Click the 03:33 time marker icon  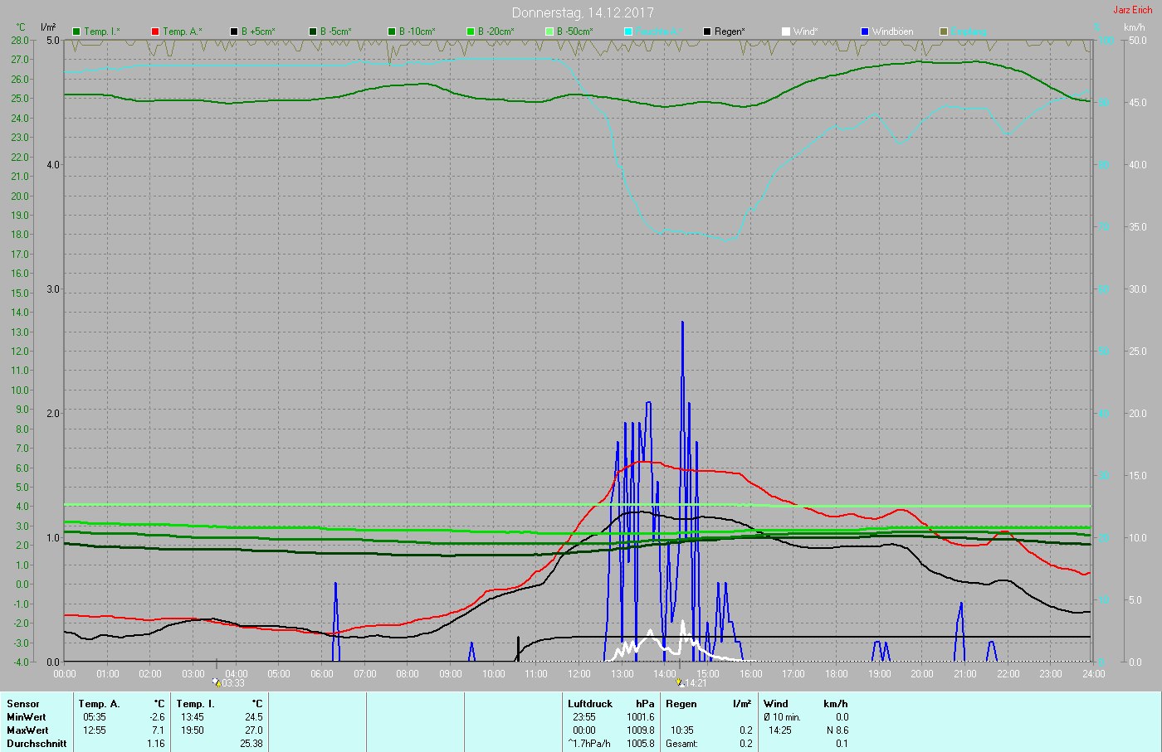point(217,682)
